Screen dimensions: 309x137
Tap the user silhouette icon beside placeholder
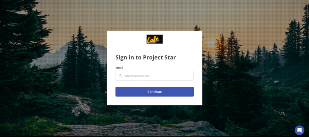click(120, 76)
